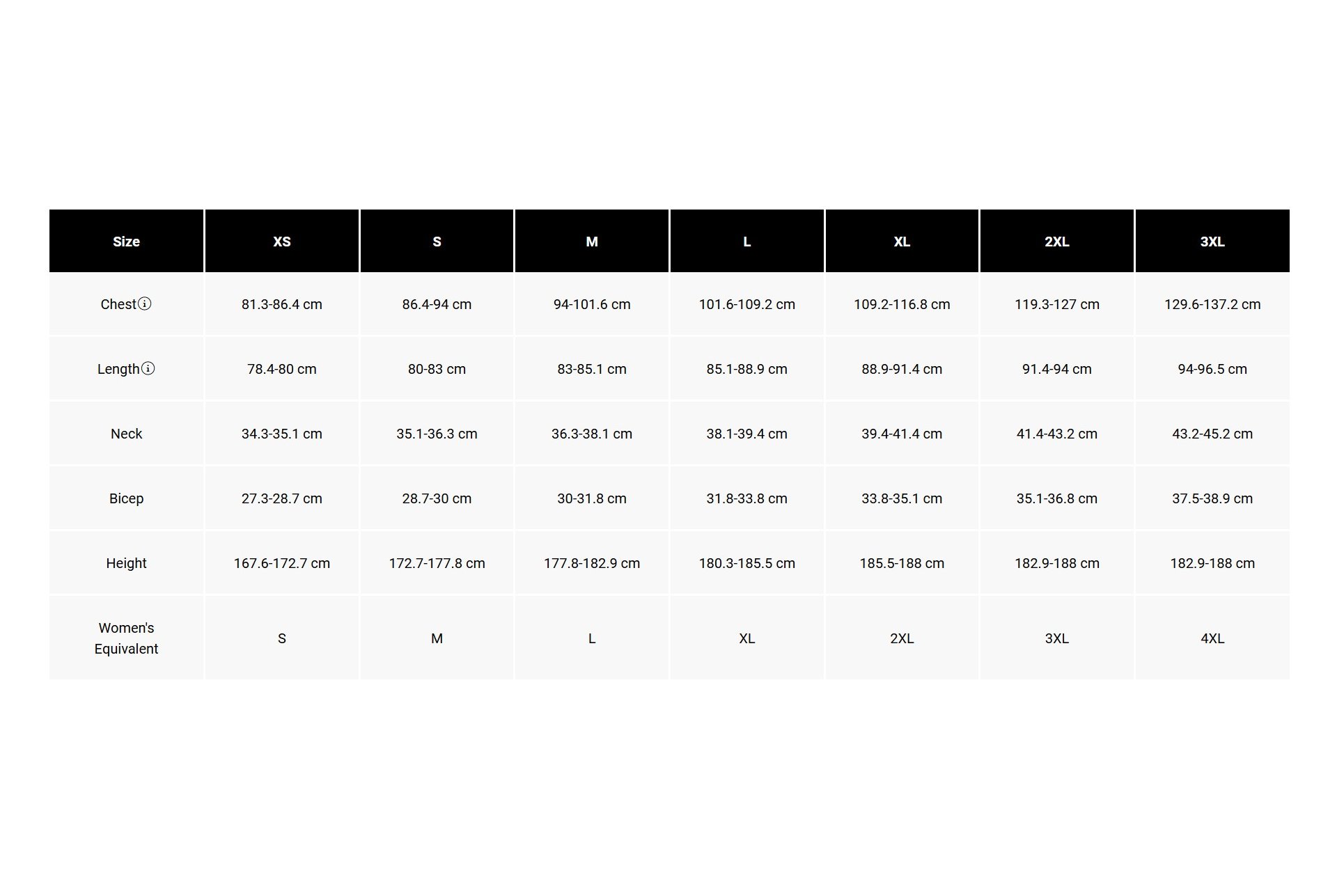The height and width of the screenshot is (891, 1337).
Task: Click the 83-85.1 cm length cell
Action: coord(592,369)
